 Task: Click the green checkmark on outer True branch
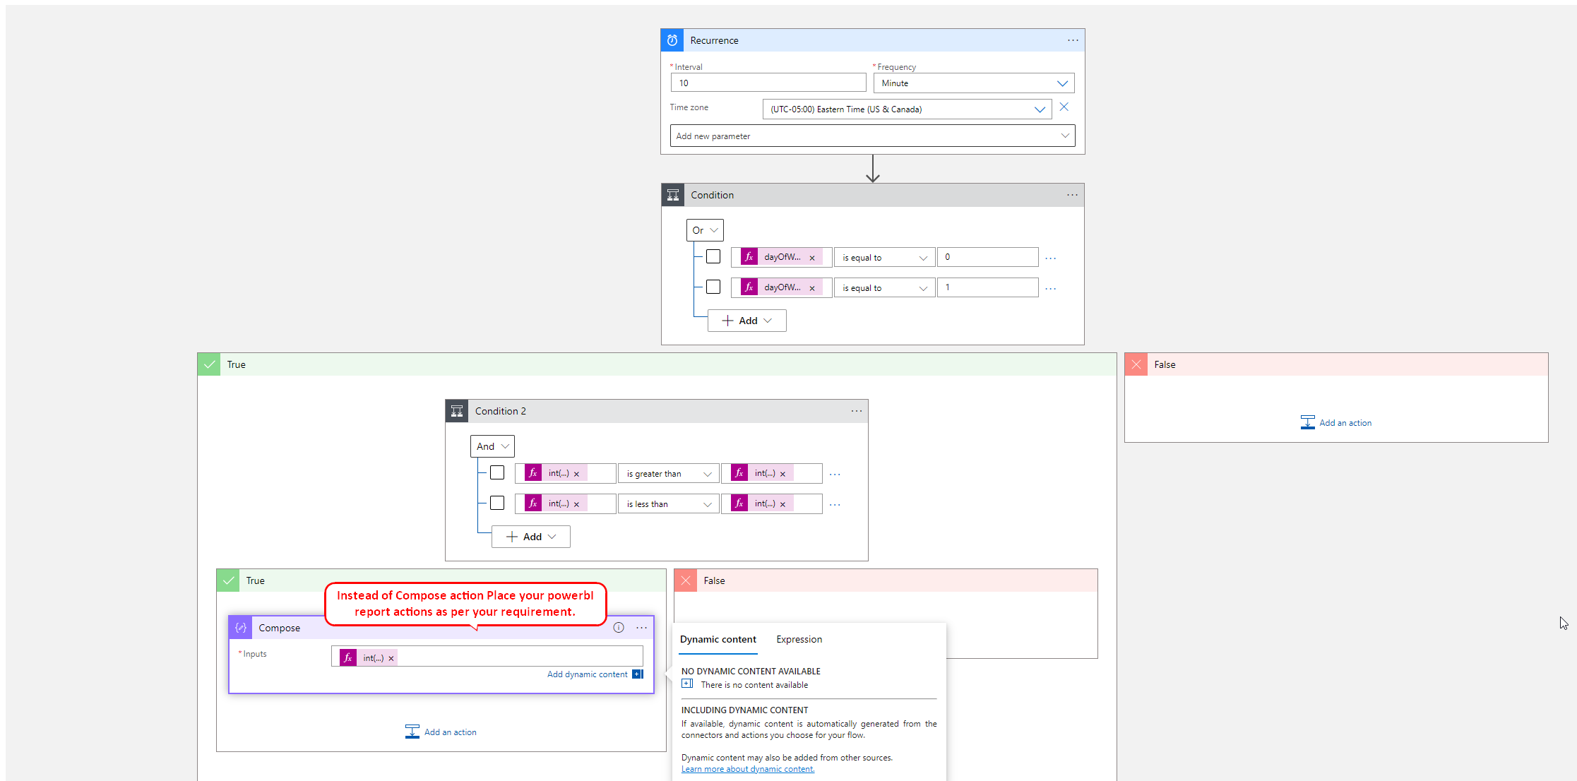pyautogui.click(x=209, y=364)
